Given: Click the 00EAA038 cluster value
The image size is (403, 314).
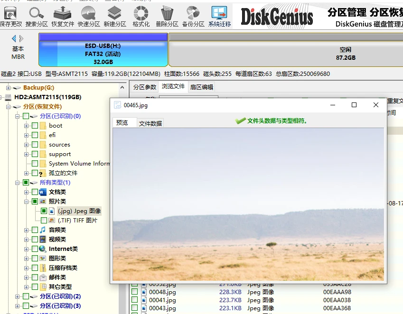Looking at the screenshot, I should click(x=337, y=300).
